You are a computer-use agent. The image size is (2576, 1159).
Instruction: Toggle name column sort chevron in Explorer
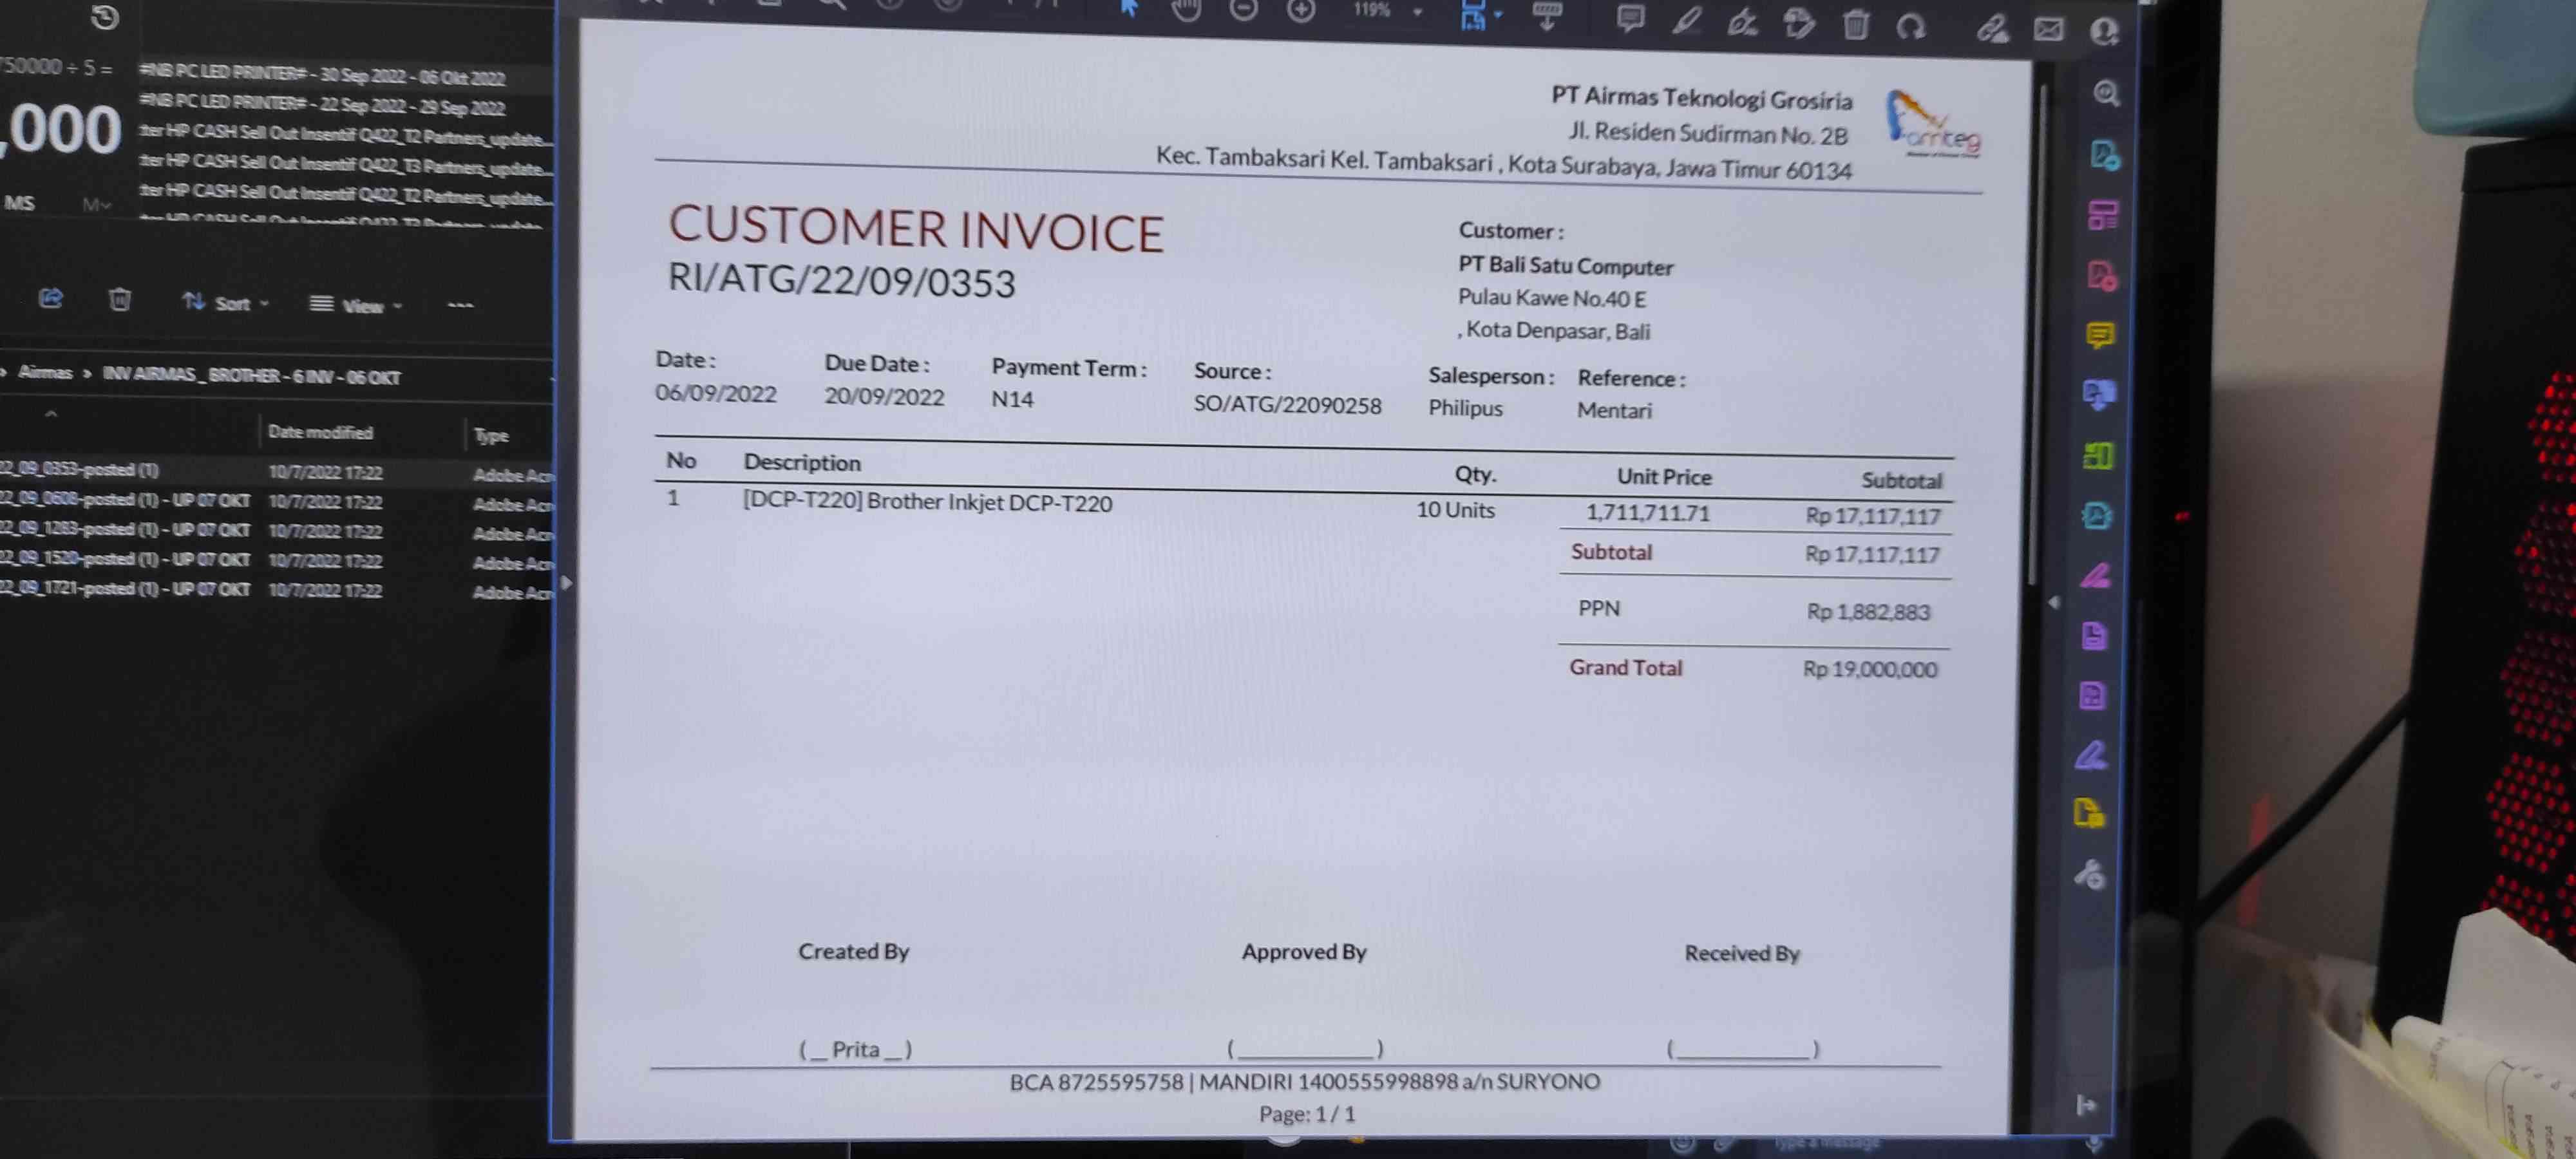[51, 413]
